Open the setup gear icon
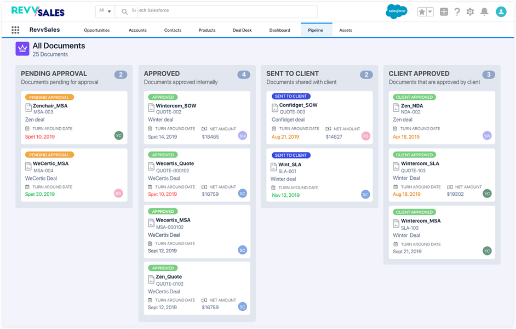Image resolution: width=516 pixels, height=329 pixels. tap(470, 12)
